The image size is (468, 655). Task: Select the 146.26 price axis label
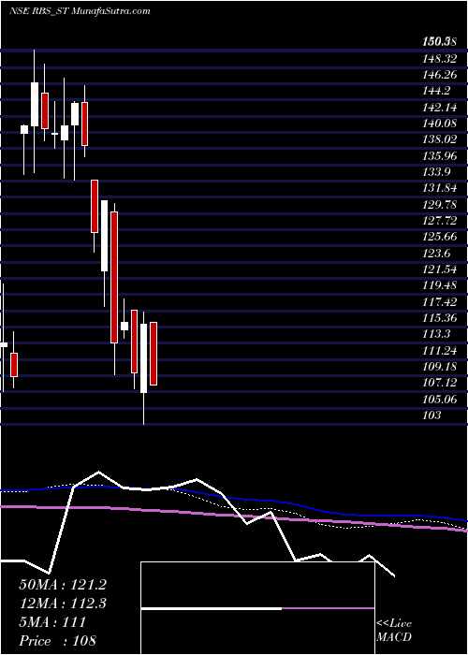[439, 74]
